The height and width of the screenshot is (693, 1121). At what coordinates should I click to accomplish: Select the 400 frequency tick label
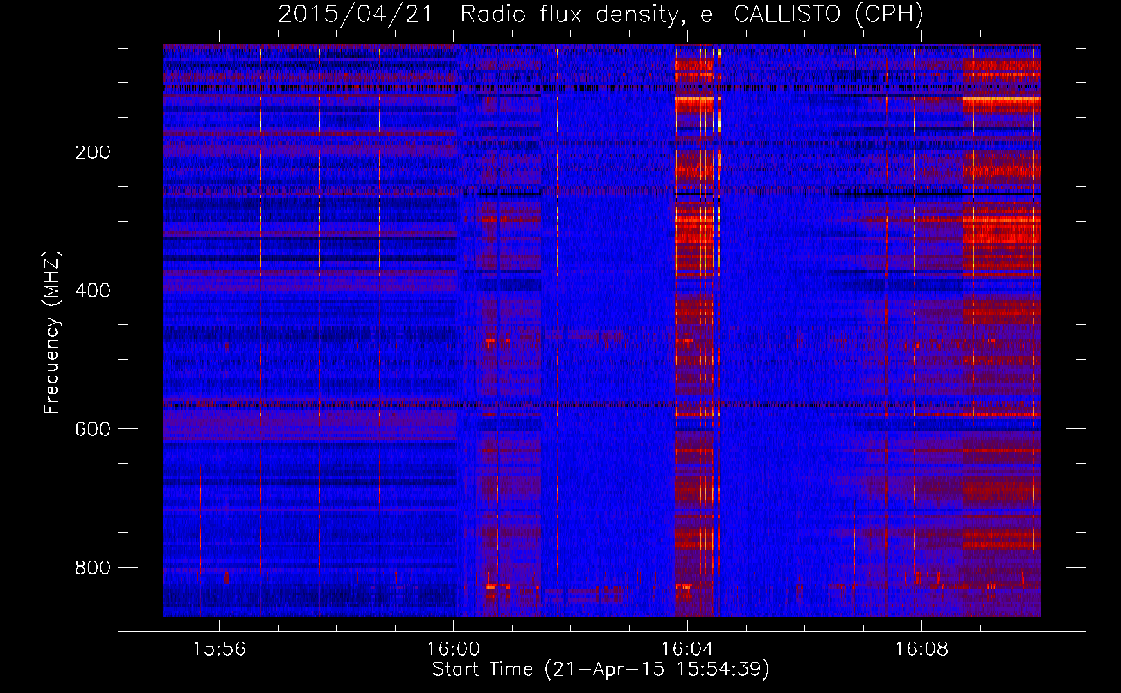[x=93, y=291]
